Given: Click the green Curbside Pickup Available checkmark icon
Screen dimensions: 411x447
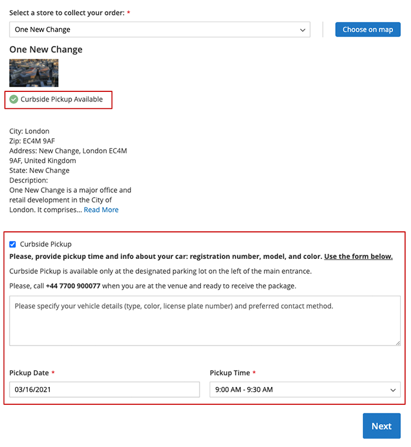Looking at the screenshot, I should [14, 99].
